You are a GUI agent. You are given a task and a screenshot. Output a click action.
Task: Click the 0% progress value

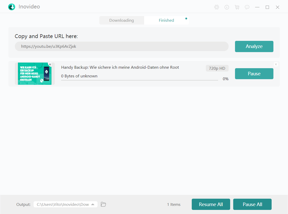(x=226, y=79)
